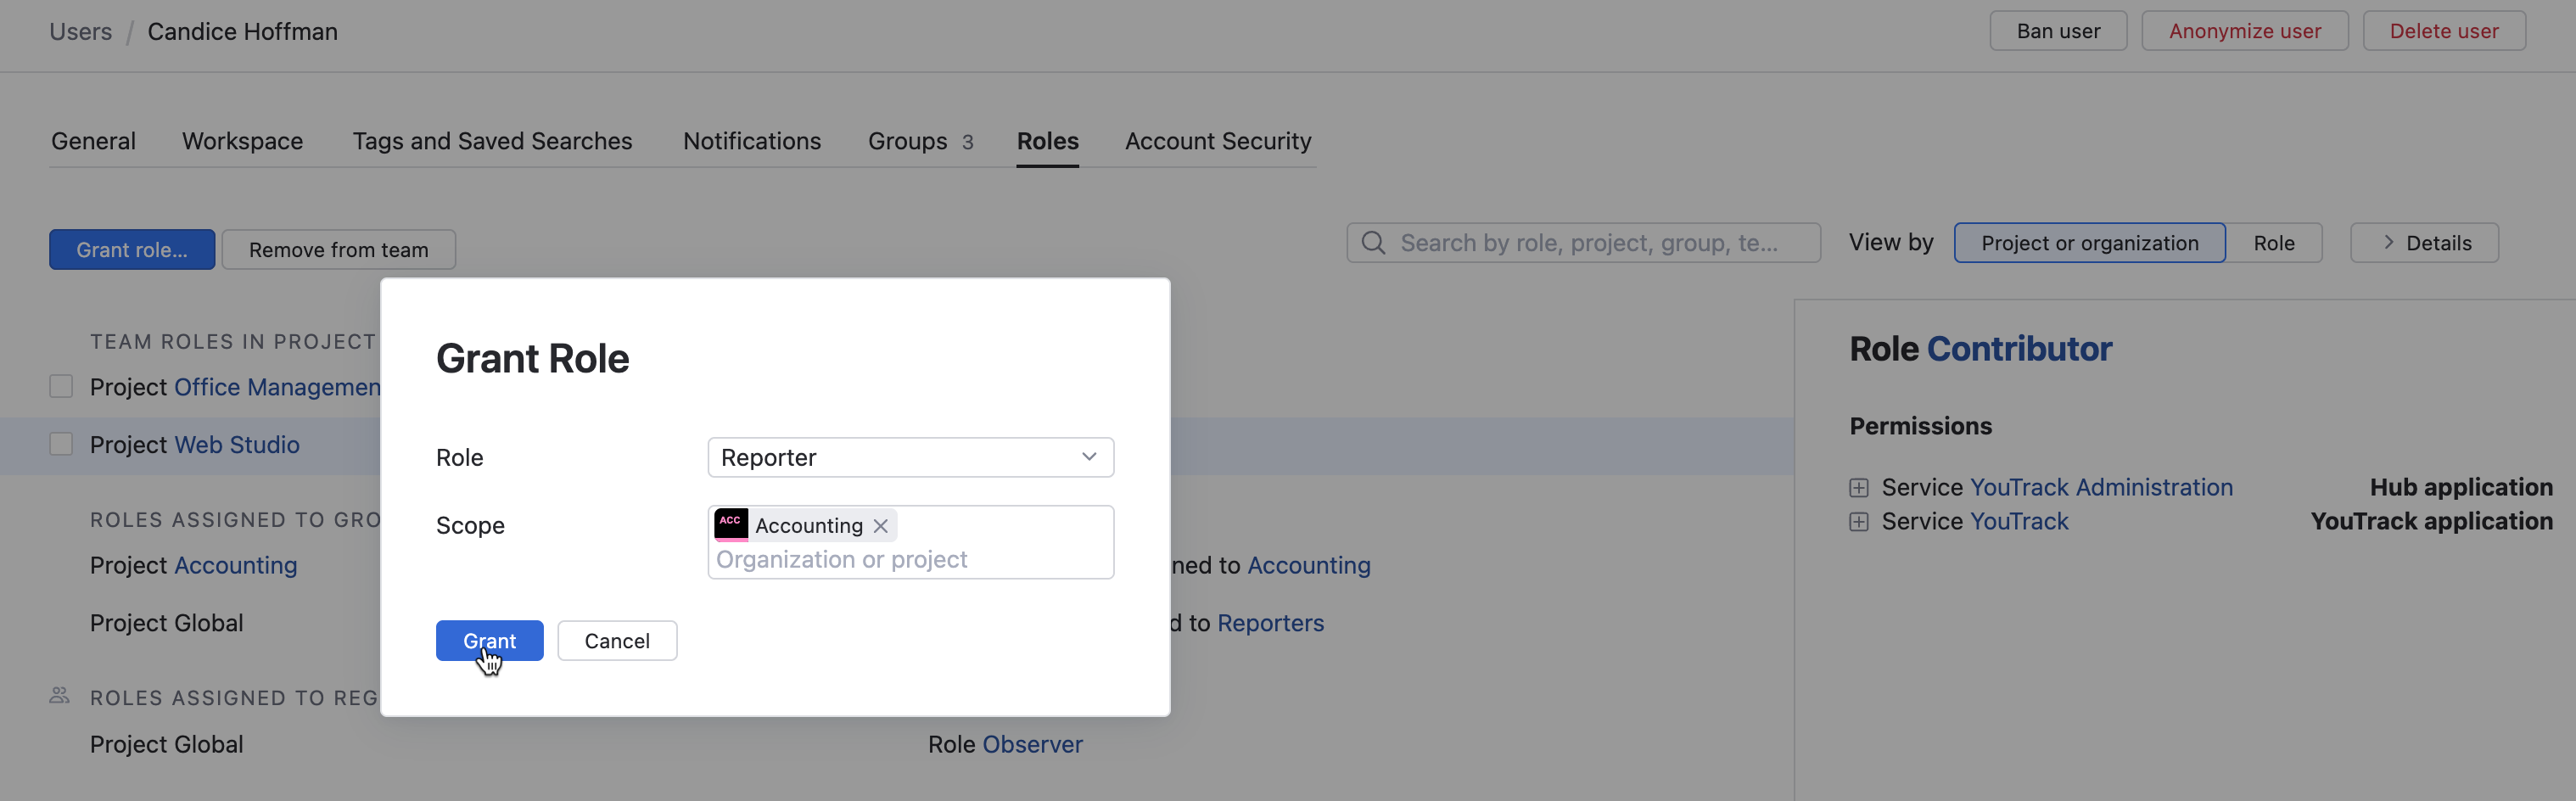This screenshot has width=2576, height=801.
Task: Select Project or organization view
Action: coord(2089,243)
